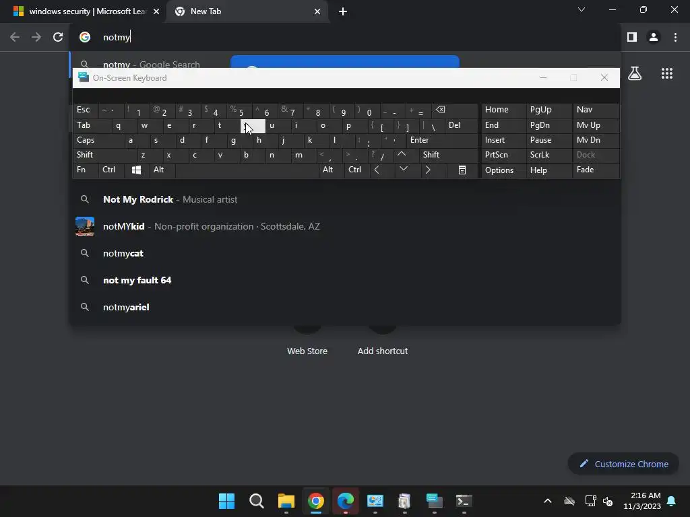Image resolution: width=690 pixels, height=517 pixels.
Task: Open the Windows Start button on the taskbar
Action: tap(226, 501)
